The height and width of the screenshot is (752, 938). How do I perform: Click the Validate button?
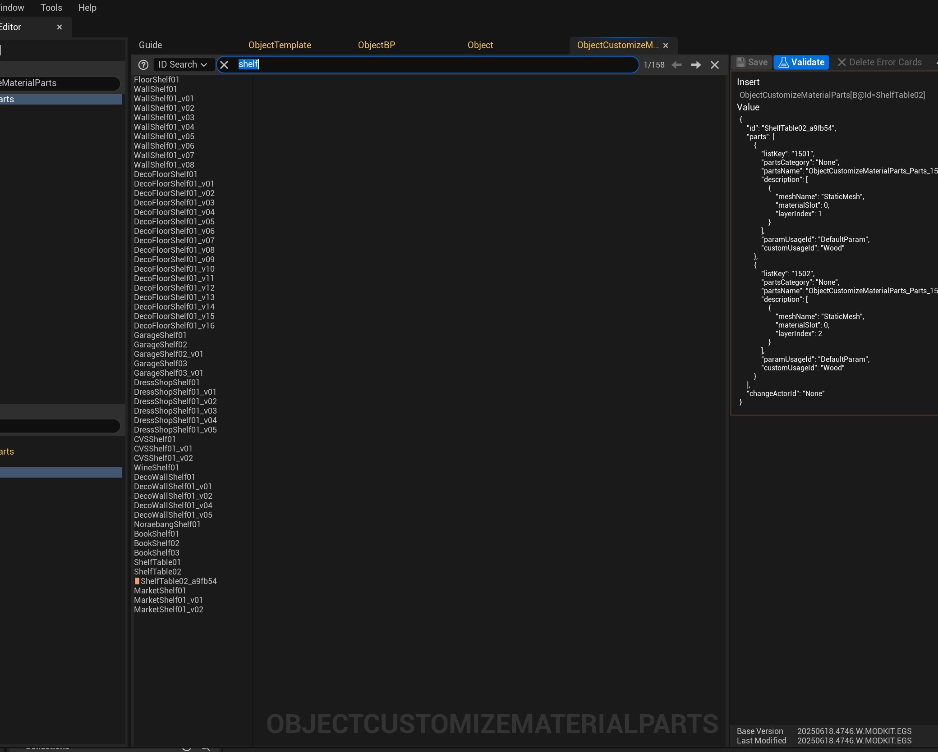coord(801,62)
